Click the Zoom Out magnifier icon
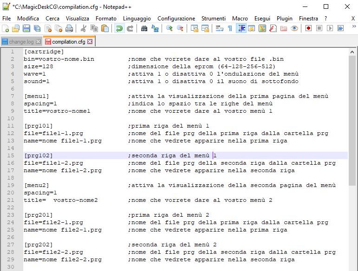The height and width of the screenshot is (271, 358). click(180, 28)
